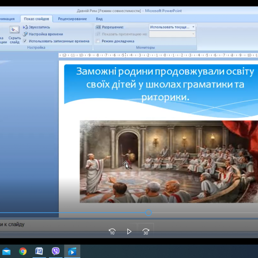Open Viber from the taskbar

(x=56, y=251)
